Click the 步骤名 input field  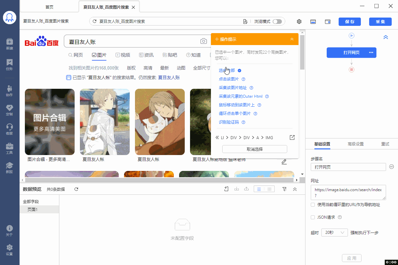tap(348, 167)
